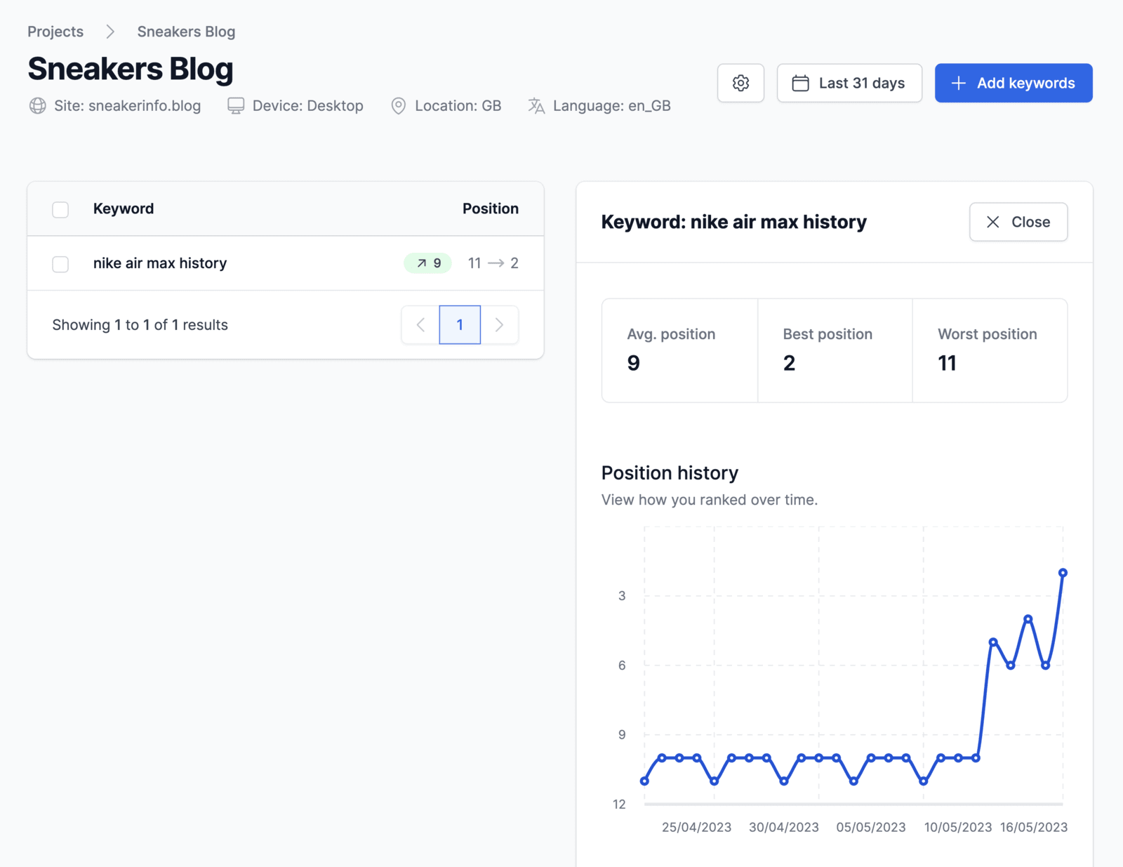Go to previous results page arrow
The width and height of the screenshot is (1123, 867).
[420, 324]
